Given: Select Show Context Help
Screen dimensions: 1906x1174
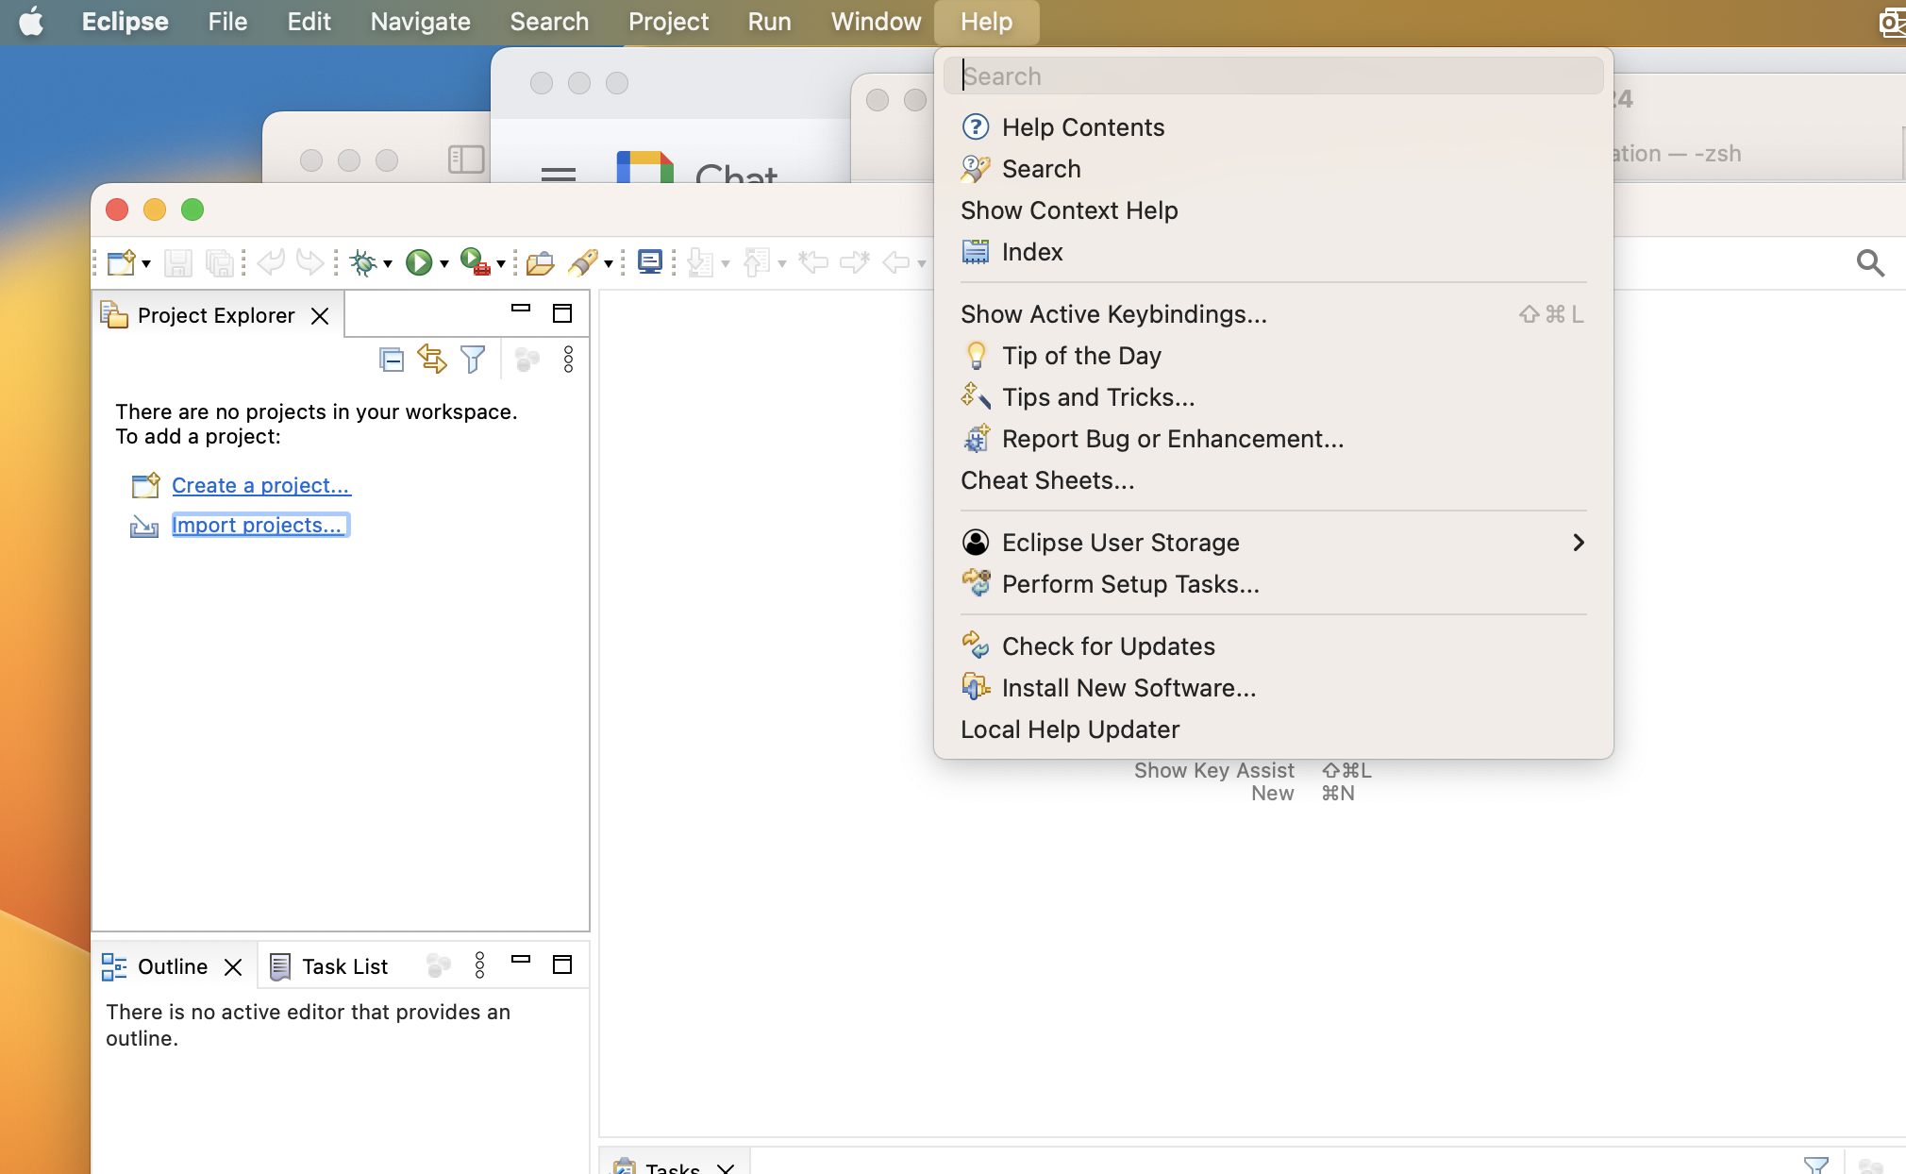Looking at the screenshot, I should 1273,210.
